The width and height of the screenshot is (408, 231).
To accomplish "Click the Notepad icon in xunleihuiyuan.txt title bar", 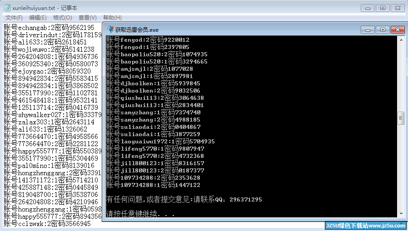I will [x=7, y=8].
